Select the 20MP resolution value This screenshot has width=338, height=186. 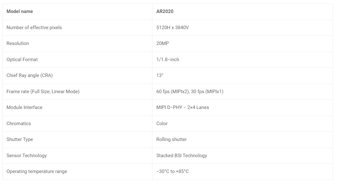[163, 43]
